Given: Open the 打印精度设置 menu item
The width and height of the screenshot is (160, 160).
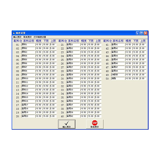Looking at the screenshot, I should point(40,37).
